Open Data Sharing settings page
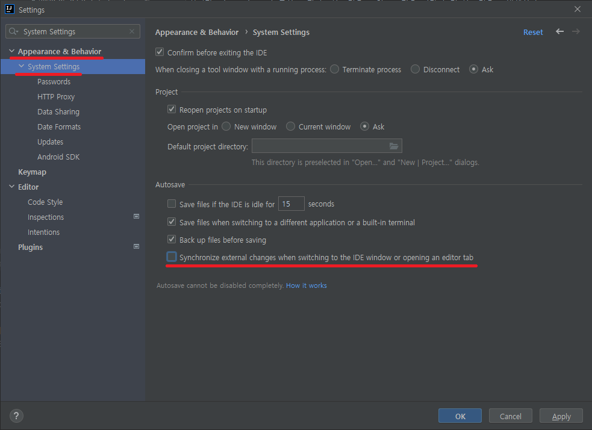The image size is (592, 430). 58,112
